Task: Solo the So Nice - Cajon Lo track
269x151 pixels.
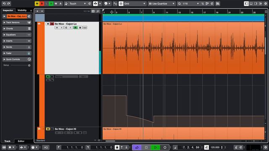Action: (52, 24)
